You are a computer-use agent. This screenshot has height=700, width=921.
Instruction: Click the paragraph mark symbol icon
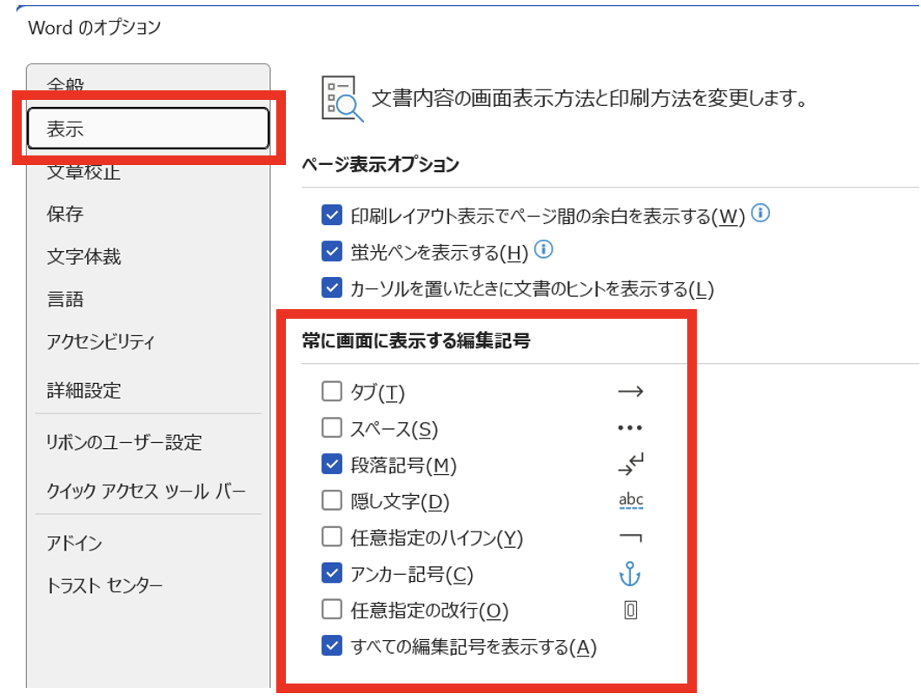click(631, 465)
